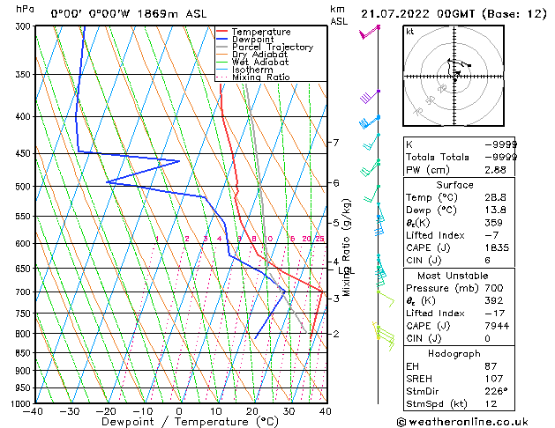Click the '1000' hPa pressure label
555x428 pixels.
click(23, 403)
